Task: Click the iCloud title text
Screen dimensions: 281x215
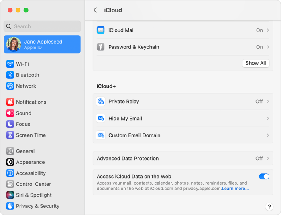Action: (x=113, y=10)
